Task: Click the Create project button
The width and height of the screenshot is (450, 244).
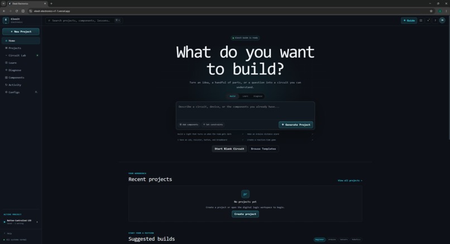Action: click(x=245, y=214)
